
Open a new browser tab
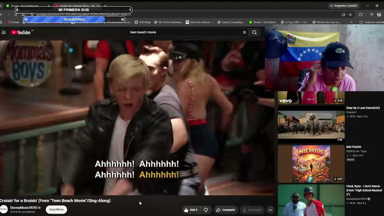pos(105,6)
